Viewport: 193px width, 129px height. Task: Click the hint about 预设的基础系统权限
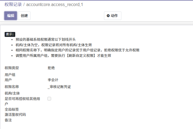(x=47, y=39)
